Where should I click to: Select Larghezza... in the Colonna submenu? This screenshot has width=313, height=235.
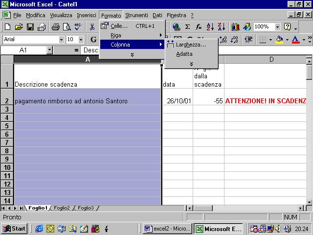[191, 45]
